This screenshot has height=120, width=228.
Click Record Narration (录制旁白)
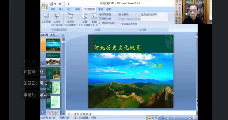[x=105, y=14]
